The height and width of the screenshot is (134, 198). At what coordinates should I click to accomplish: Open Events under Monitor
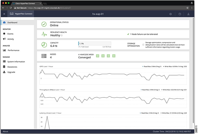(10, 34)
